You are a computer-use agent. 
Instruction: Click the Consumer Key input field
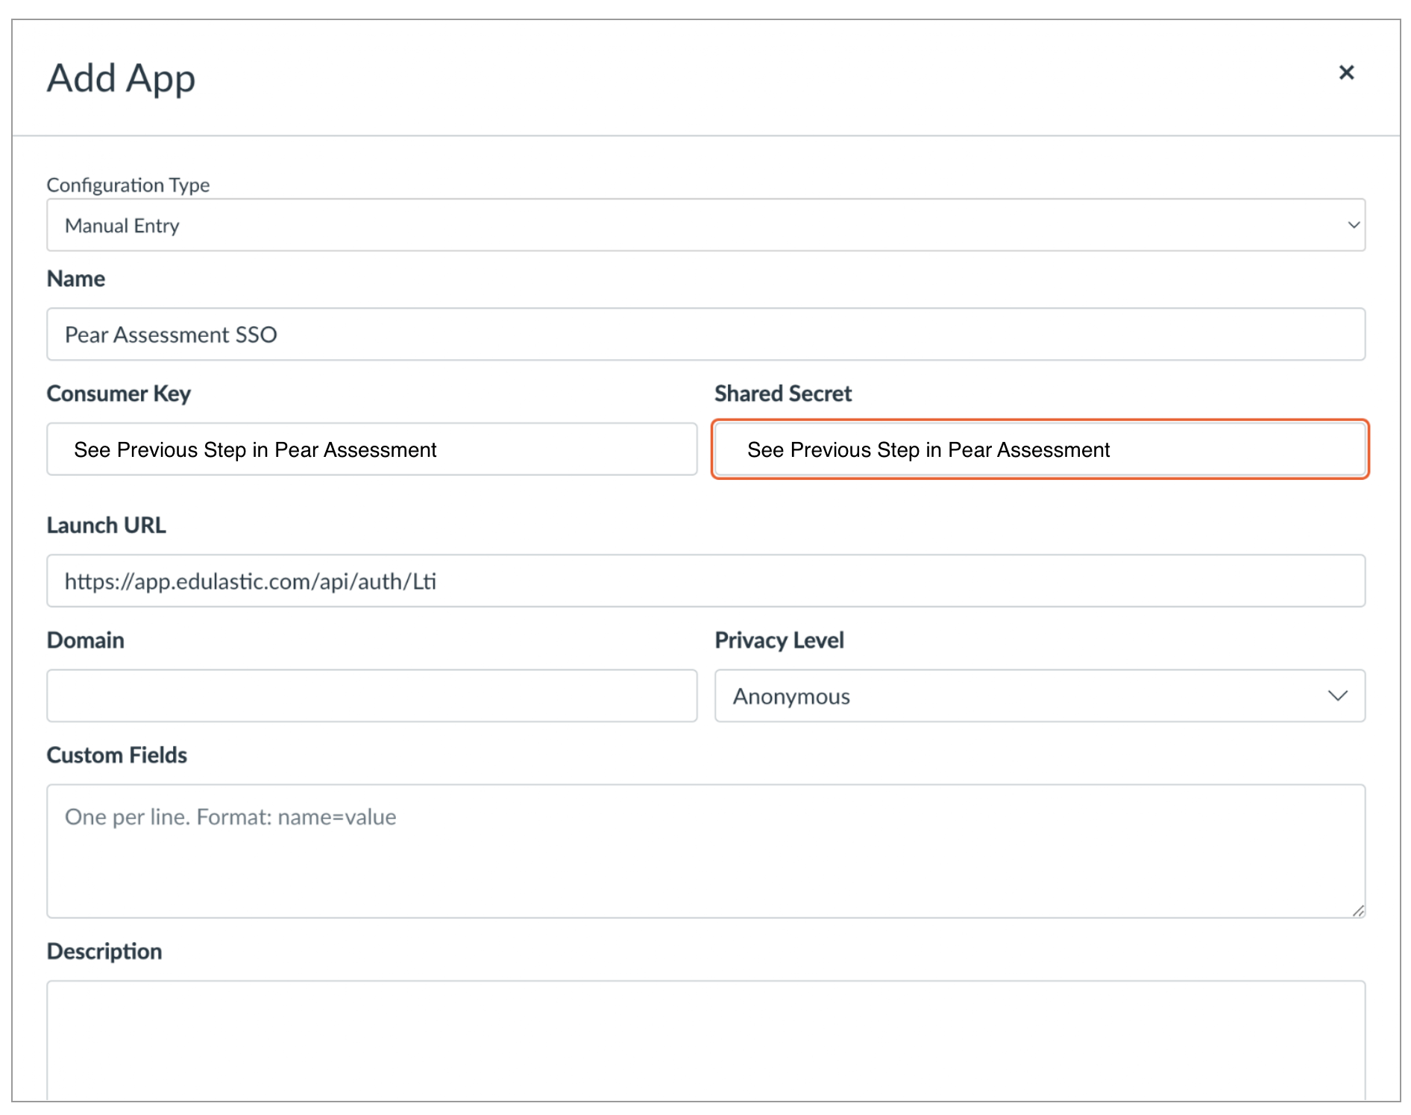click(x=371, y=449)
